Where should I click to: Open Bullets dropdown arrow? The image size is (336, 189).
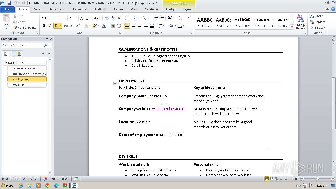coord(132,18)
